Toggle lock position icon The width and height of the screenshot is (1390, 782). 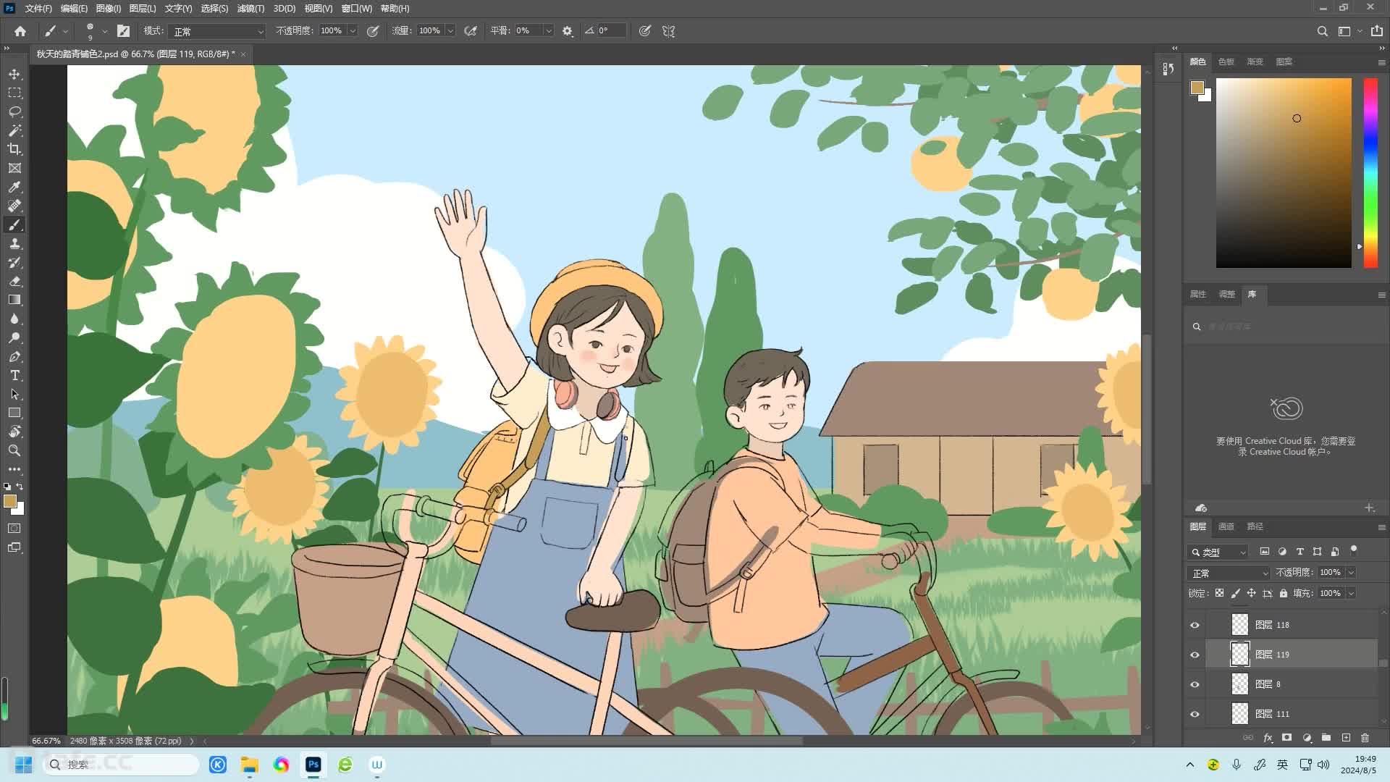[1251, 593]
